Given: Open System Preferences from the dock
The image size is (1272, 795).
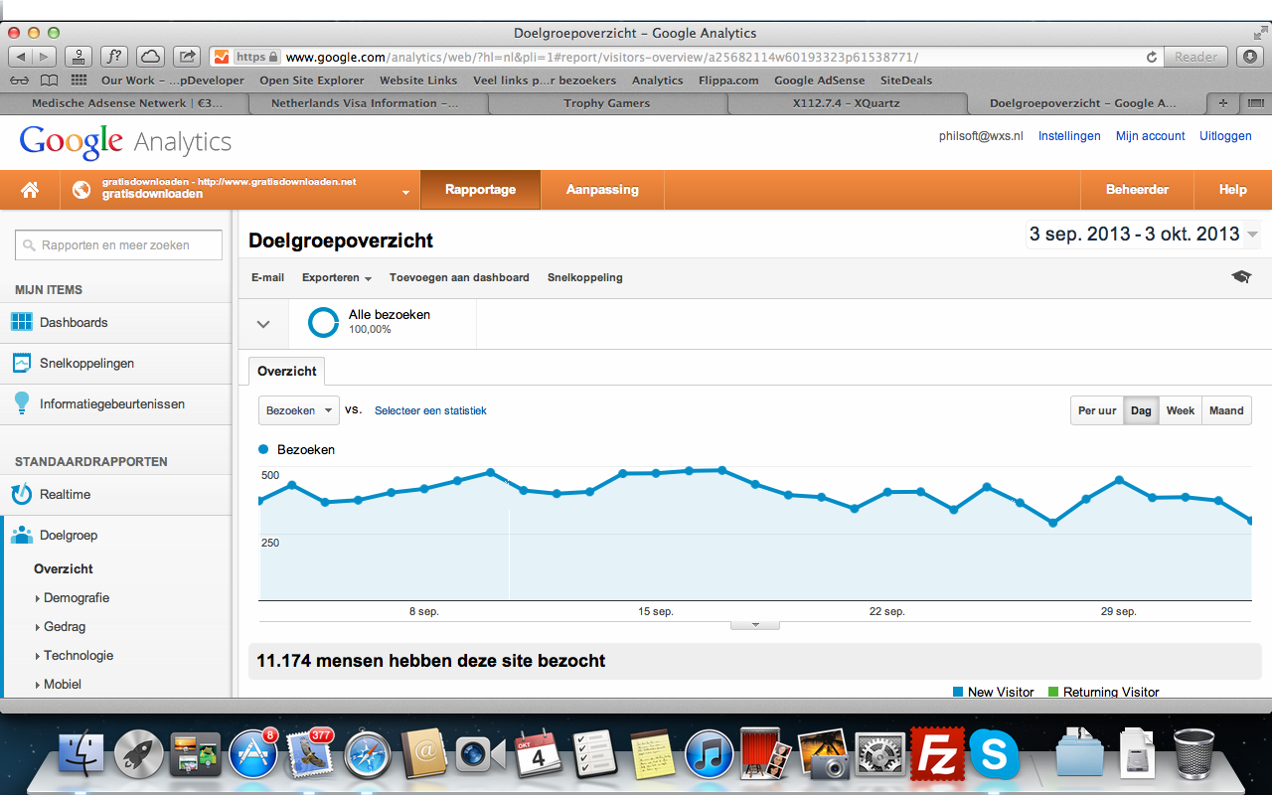Looking at the screenshot, I should 880,755.
